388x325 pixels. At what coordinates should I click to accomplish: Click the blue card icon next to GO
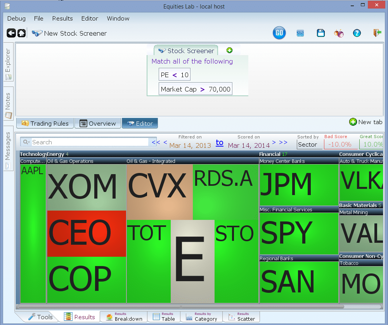pos(300,33)
